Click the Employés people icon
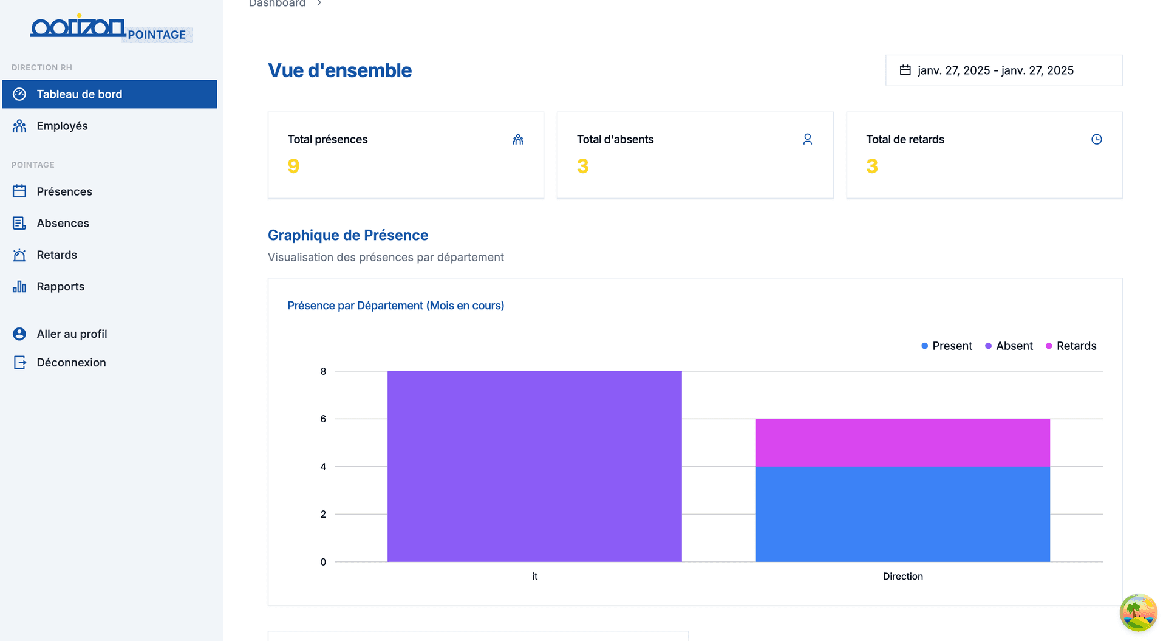Screen dimensions: 1166x641 [19, 126]
